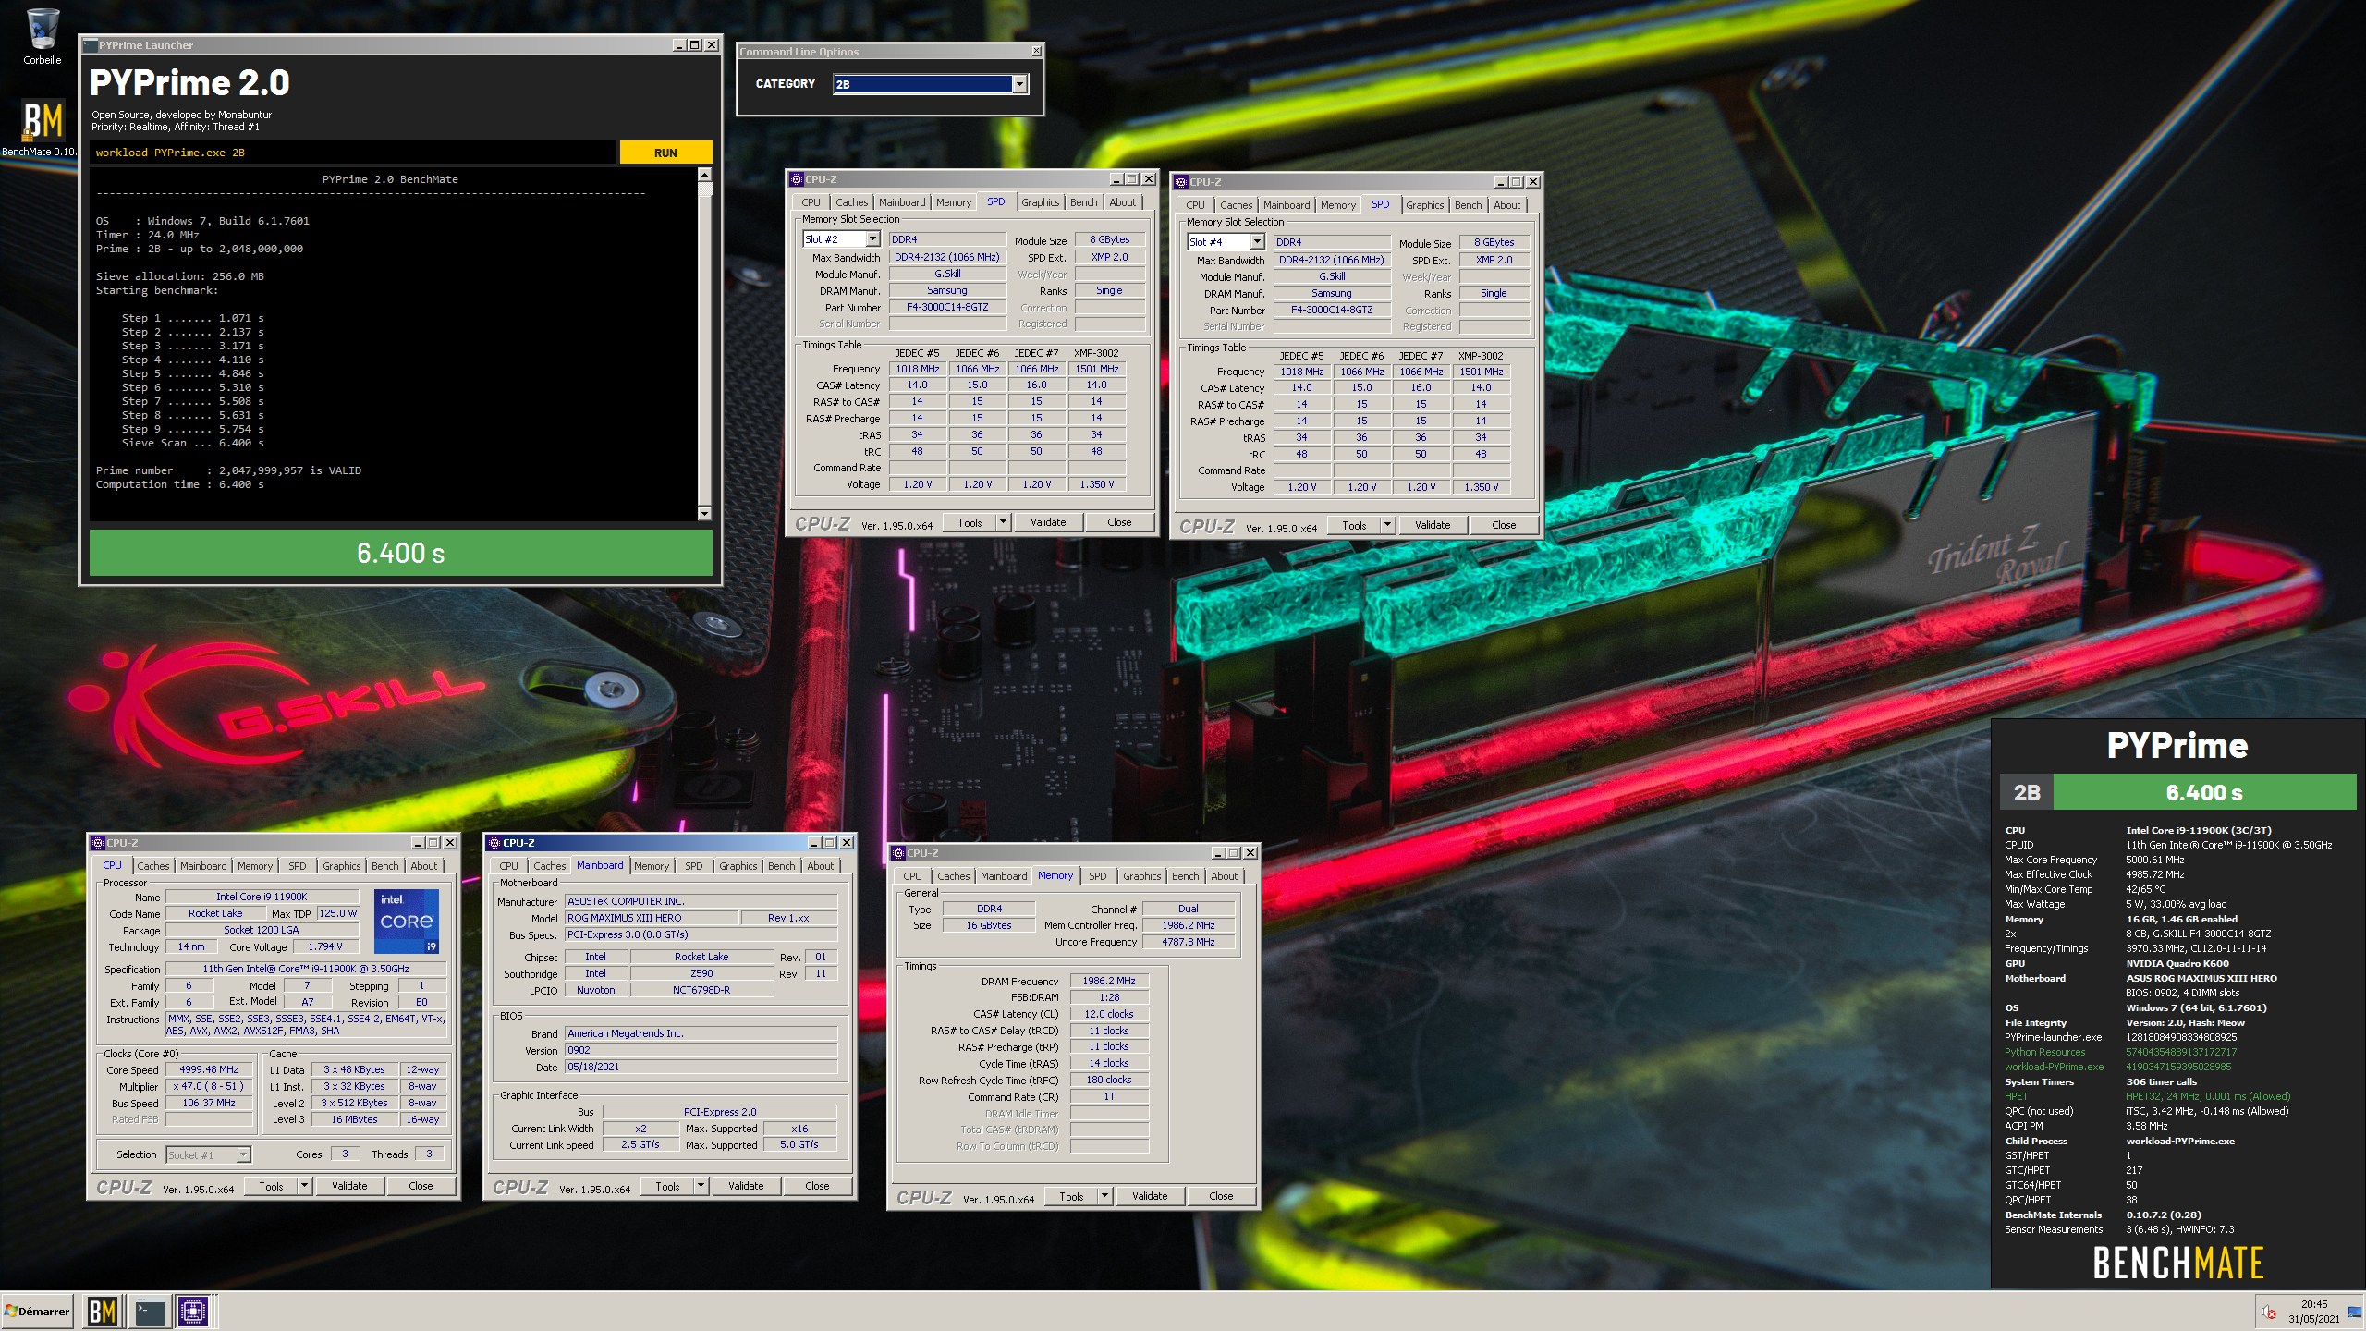Click the PYPrime Launcher title bar icon
This screenshot has height=1331, width=2366.
click(90, 45)
